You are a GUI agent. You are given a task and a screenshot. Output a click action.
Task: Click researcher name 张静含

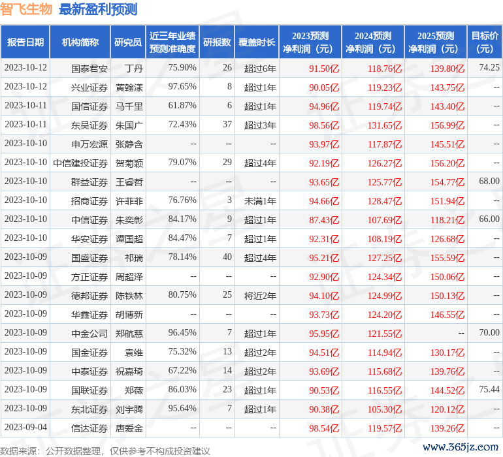129,144
